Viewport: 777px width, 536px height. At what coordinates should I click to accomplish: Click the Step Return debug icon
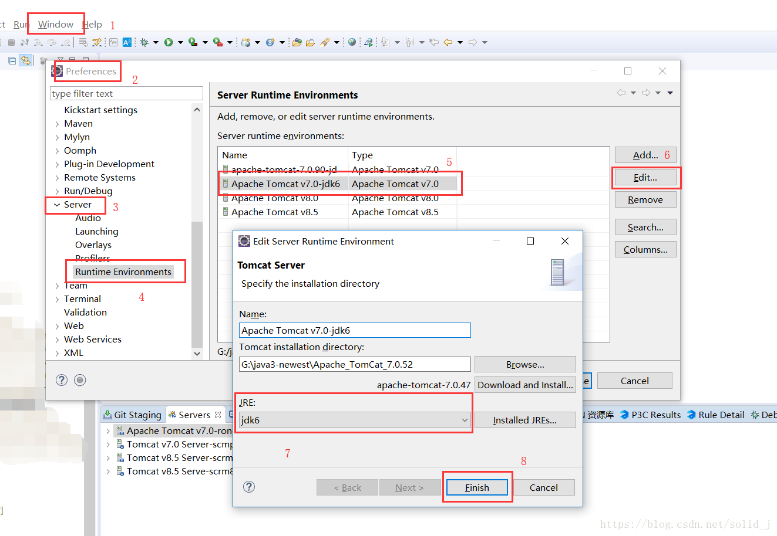[x=66, y=42]
